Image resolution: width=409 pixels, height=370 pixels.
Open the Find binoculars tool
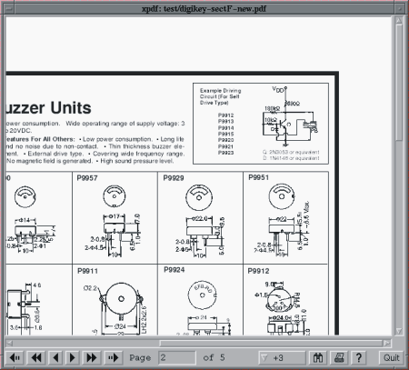click(318, 358)
